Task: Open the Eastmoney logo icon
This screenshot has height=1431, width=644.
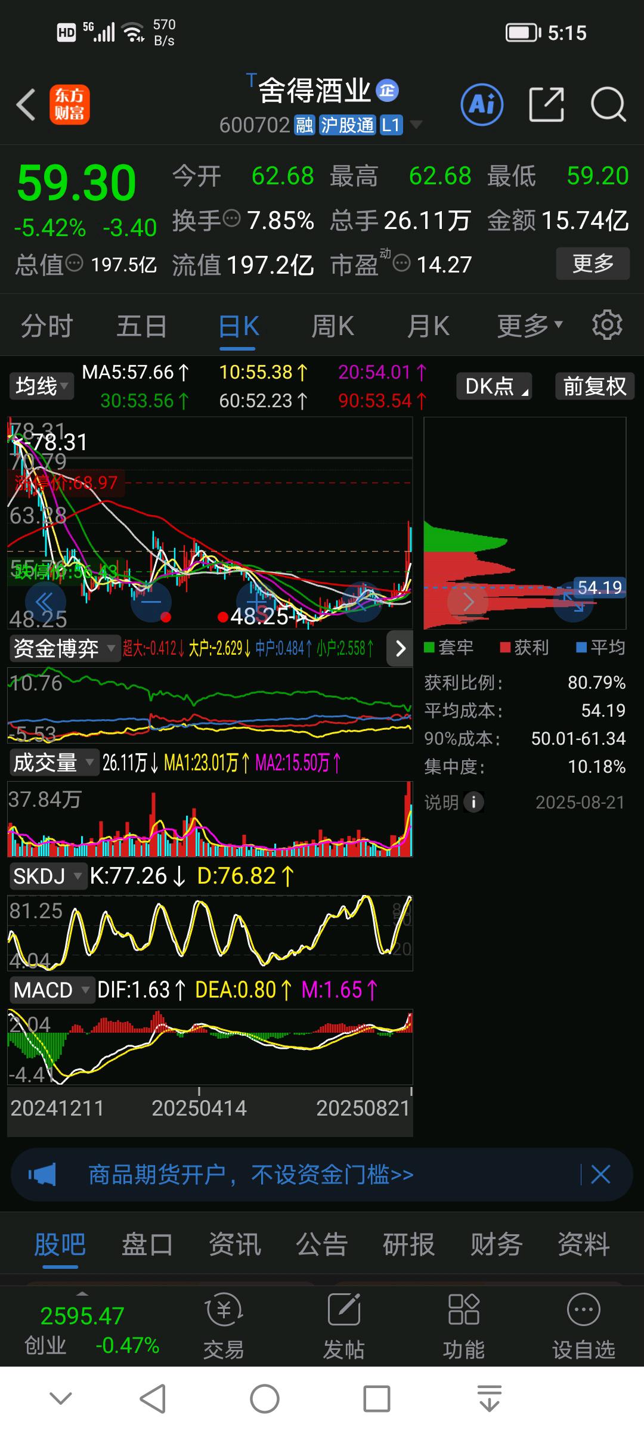Action: click(x=69, y=105)
